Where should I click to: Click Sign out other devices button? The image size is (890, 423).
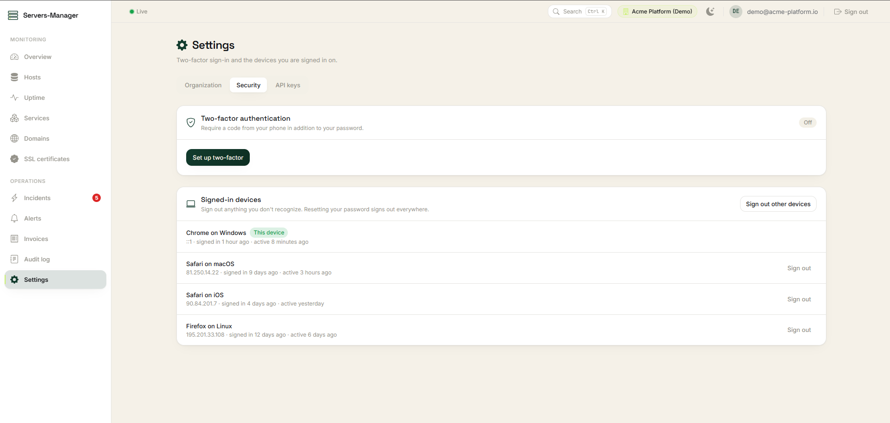778,204
